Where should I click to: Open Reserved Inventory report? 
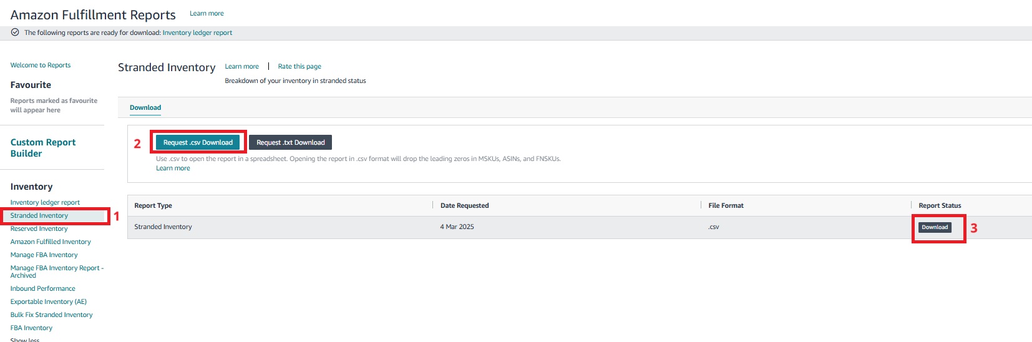point(39,228)
